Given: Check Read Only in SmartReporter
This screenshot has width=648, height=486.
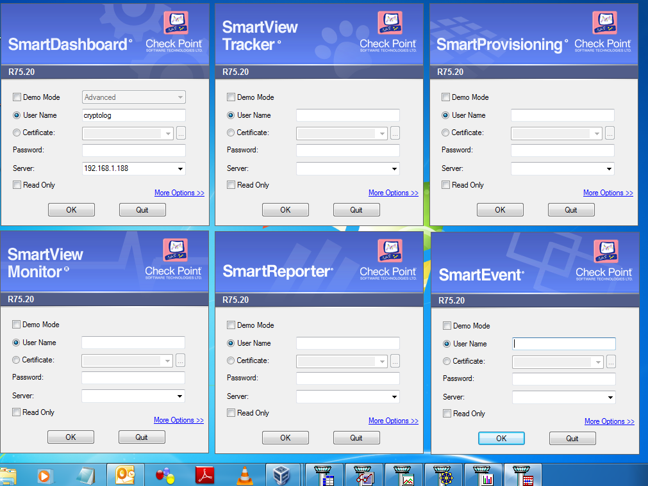Looking at the screenshot, I should [231, 412].
